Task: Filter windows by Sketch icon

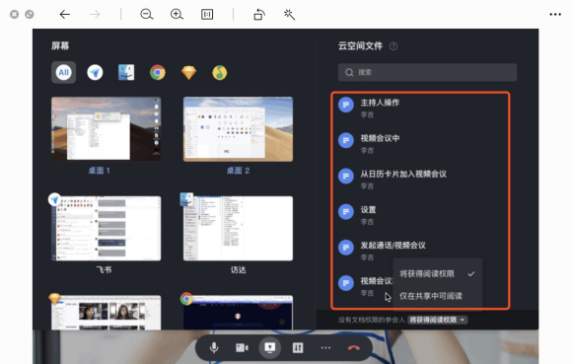Action: point(188,72)
